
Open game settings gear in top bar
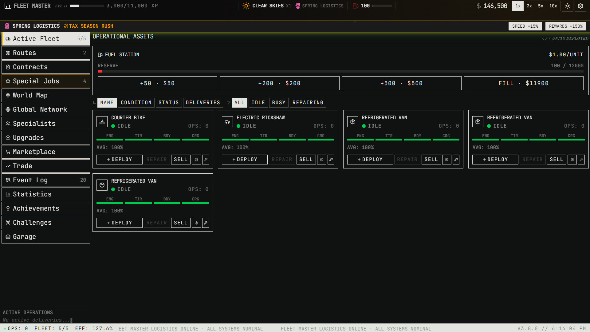(580, 6)
